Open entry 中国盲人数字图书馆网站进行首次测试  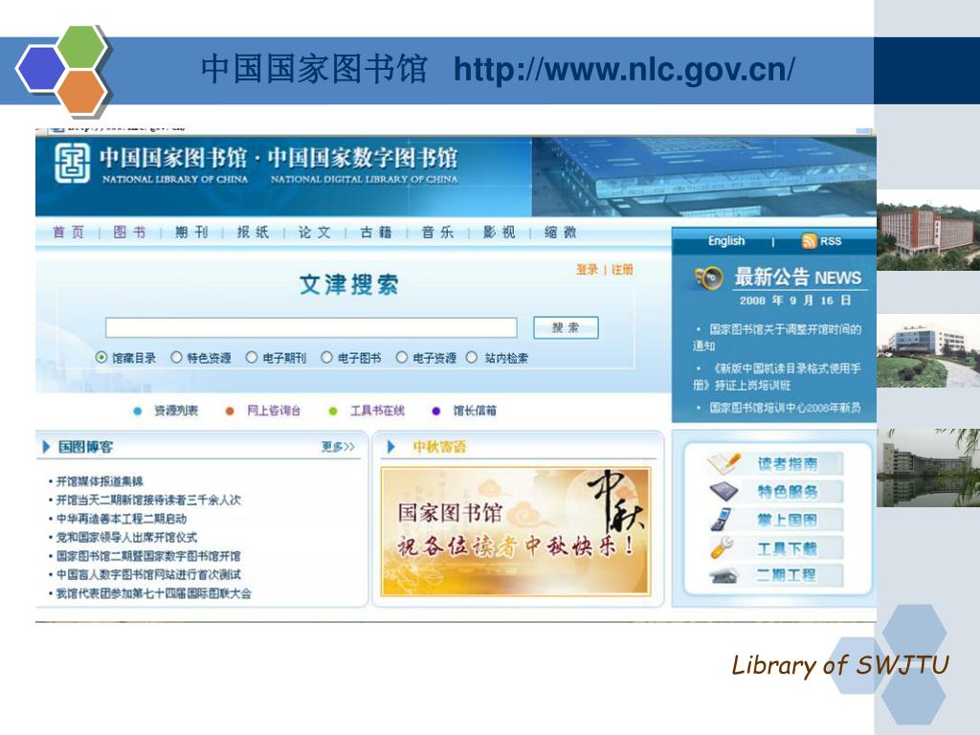pos(148,574)
